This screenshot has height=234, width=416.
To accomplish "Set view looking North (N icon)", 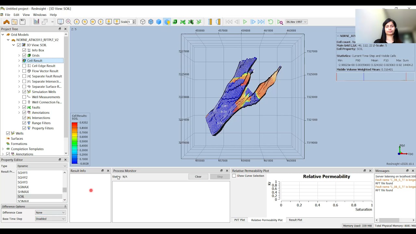I will [x=84, y=22].
